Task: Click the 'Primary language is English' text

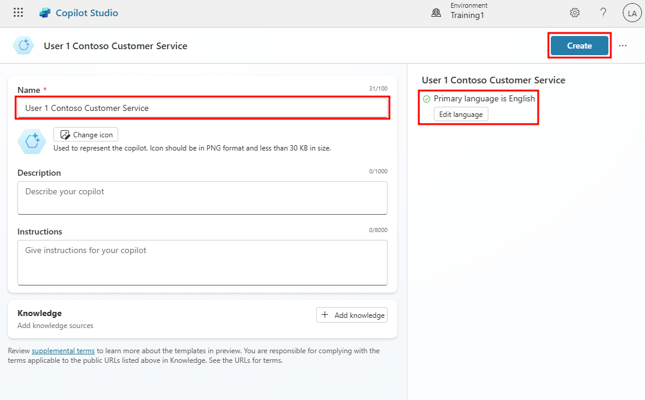Action: pyautogui.click(x=484, y=99)
